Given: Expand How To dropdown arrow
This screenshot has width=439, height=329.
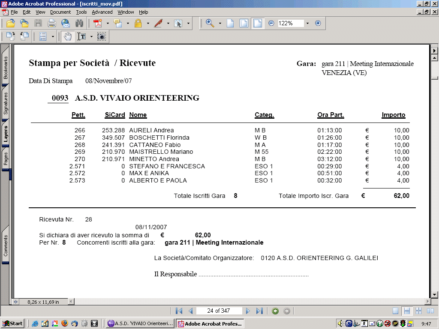Looking at the screenshot, I should click(x=53, y=36).
